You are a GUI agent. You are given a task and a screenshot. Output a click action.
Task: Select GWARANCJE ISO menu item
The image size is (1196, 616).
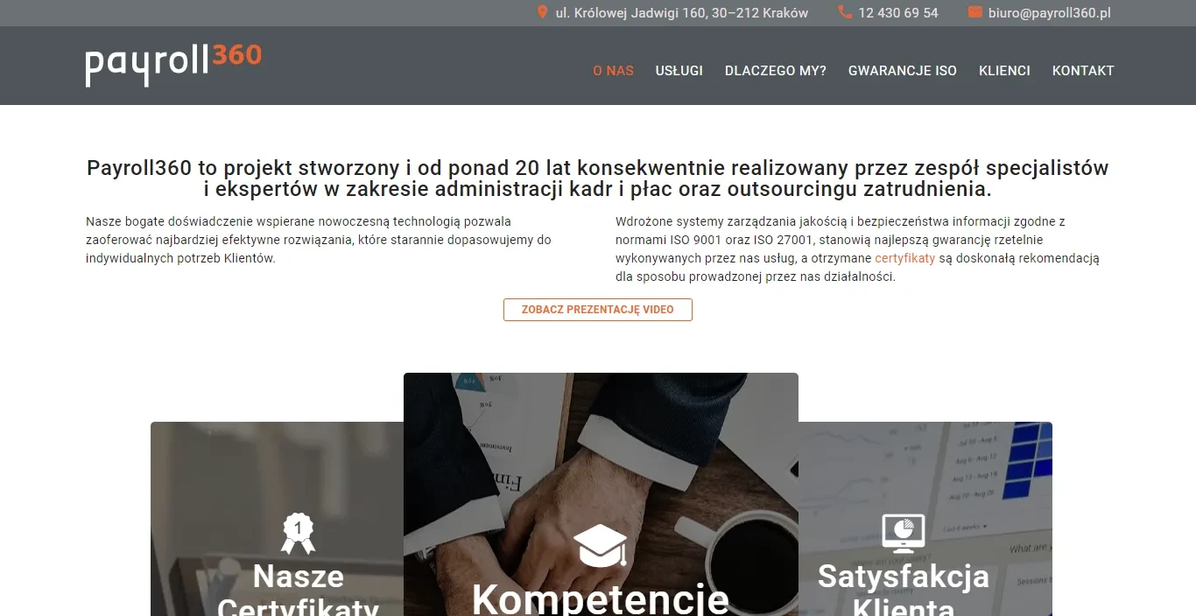pos(903,71)
